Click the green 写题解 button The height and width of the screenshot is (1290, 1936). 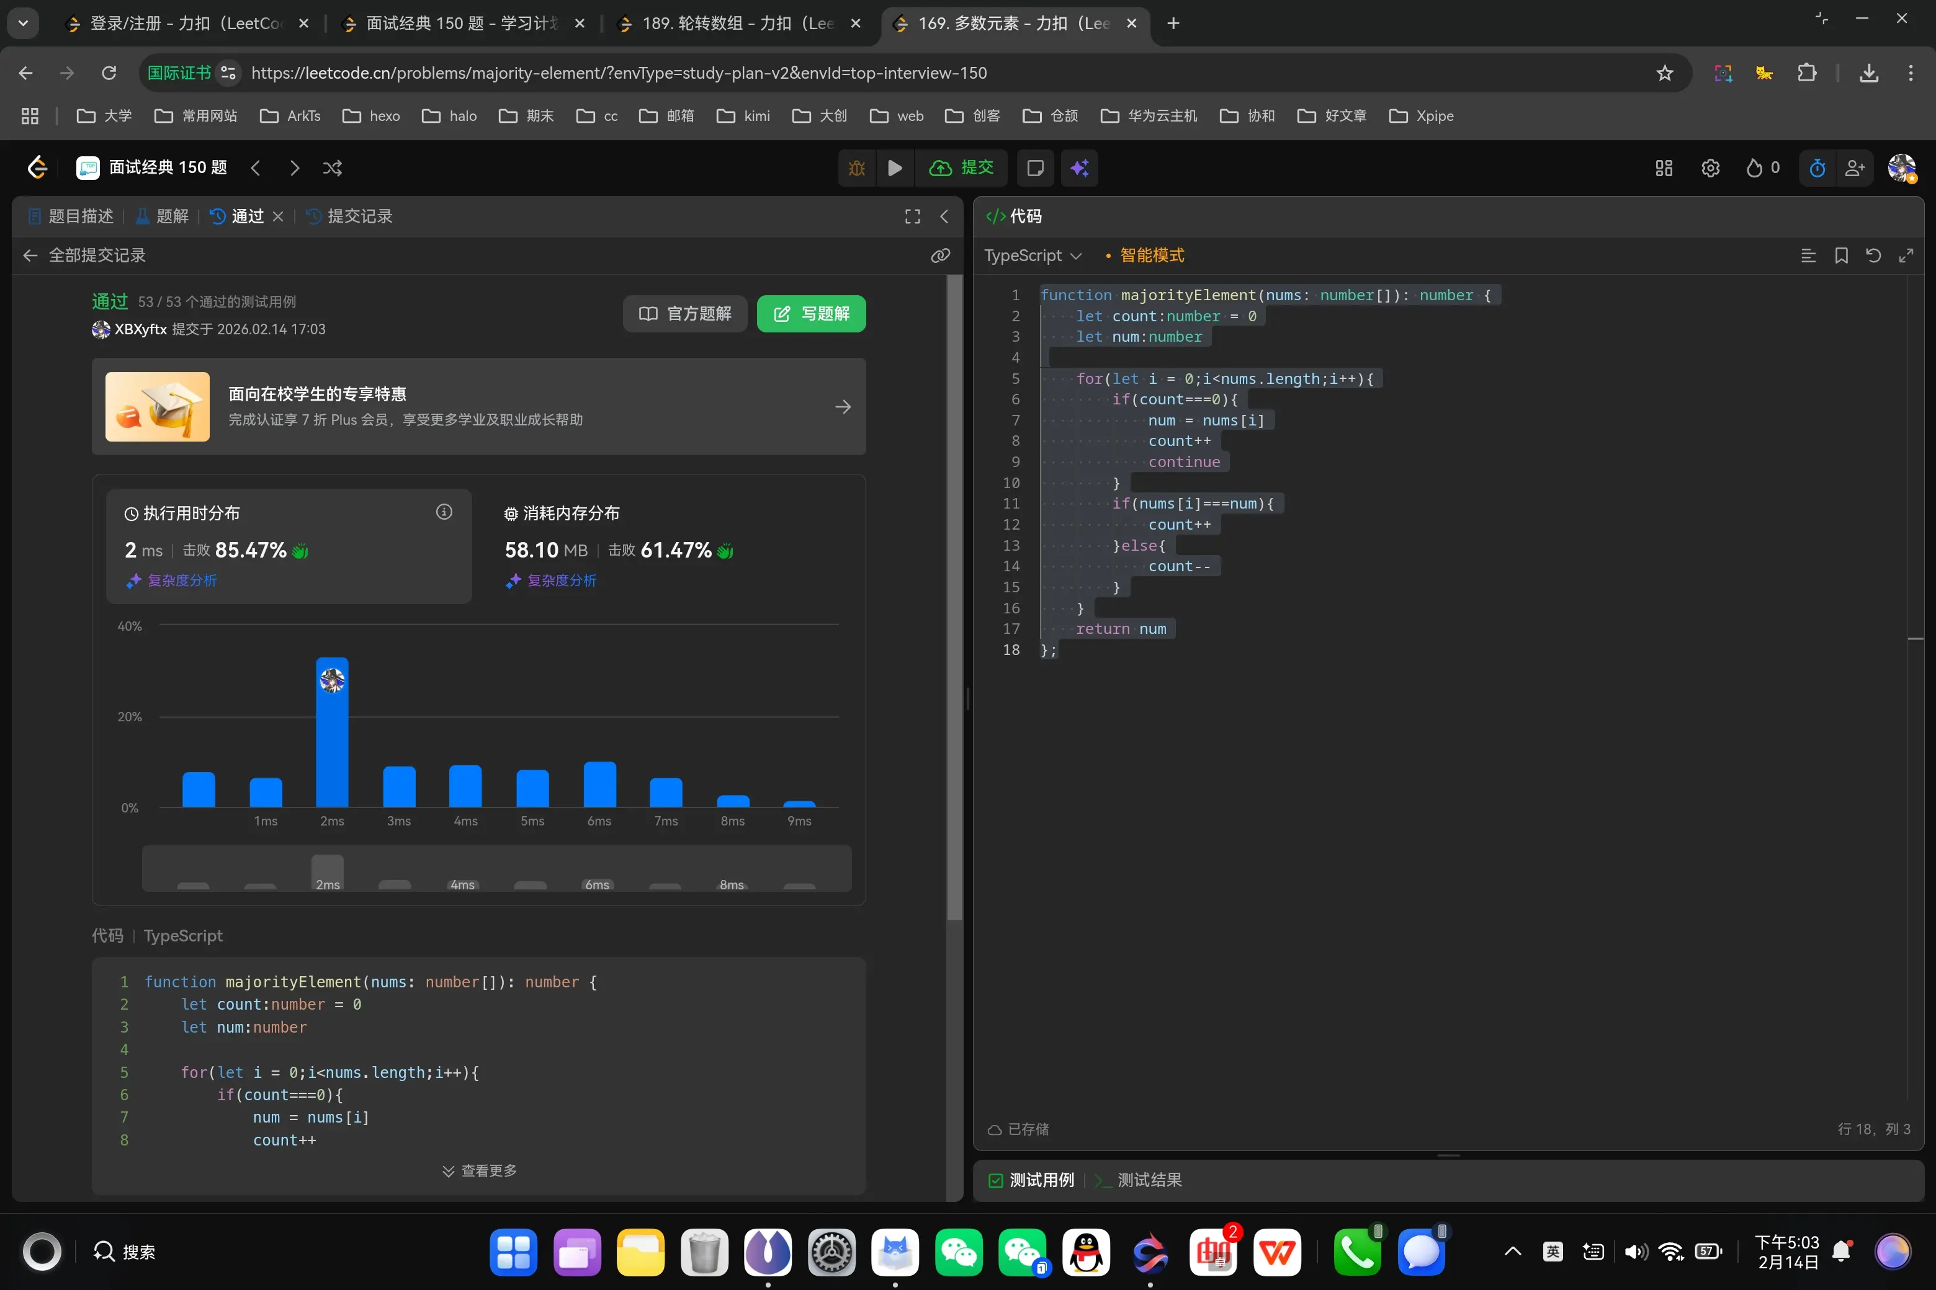coord(811,313)
